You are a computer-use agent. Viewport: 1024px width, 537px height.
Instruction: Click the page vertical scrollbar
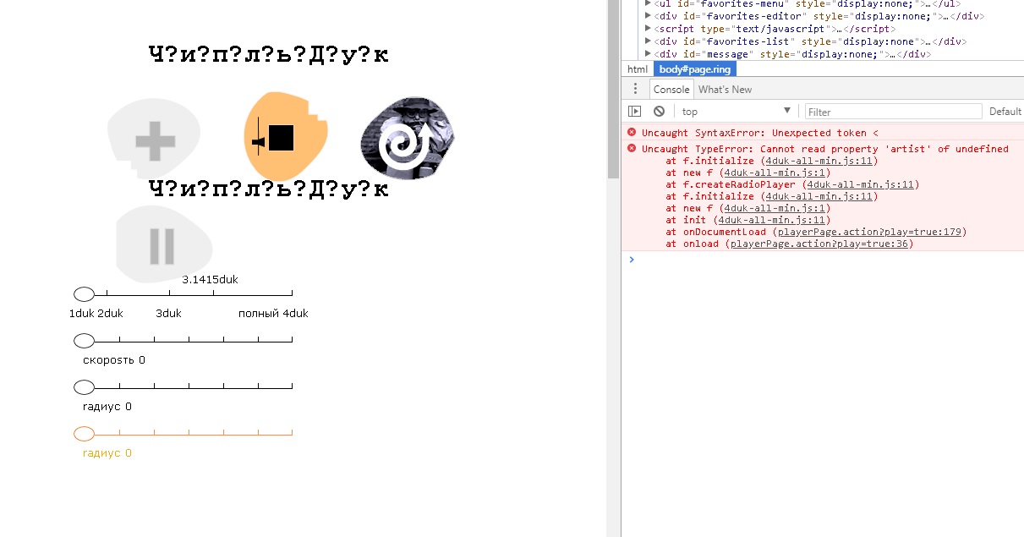pyautogui.click(x=613, y=89)
